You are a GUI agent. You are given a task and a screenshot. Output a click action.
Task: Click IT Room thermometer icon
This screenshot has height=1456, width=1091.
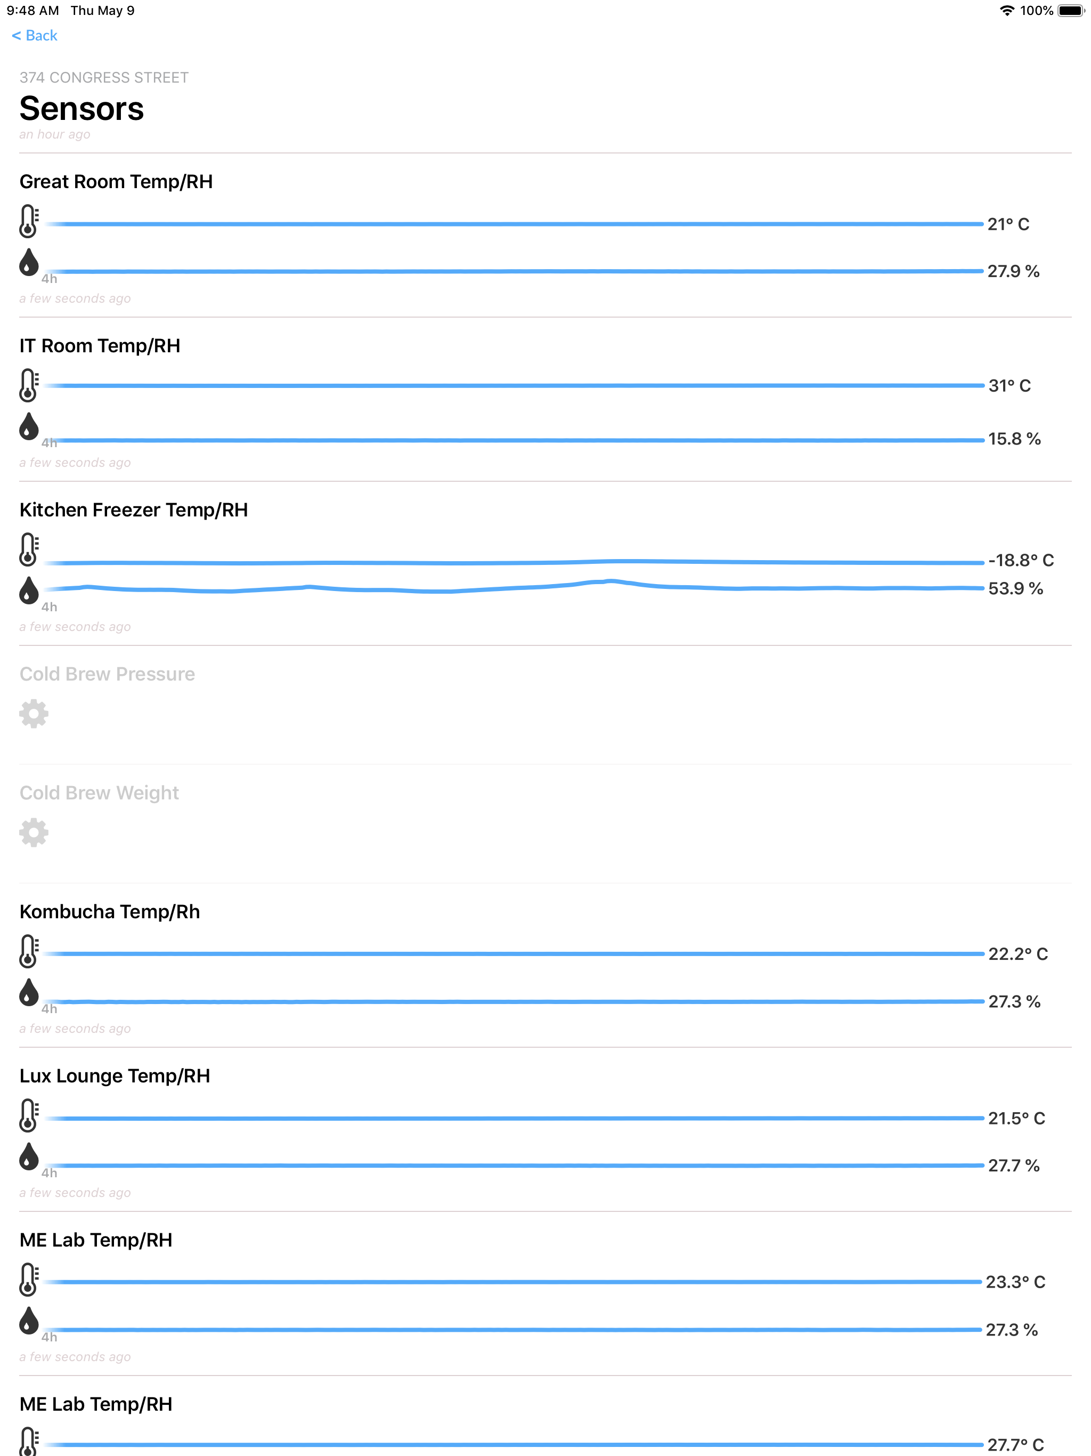(28, 385)
